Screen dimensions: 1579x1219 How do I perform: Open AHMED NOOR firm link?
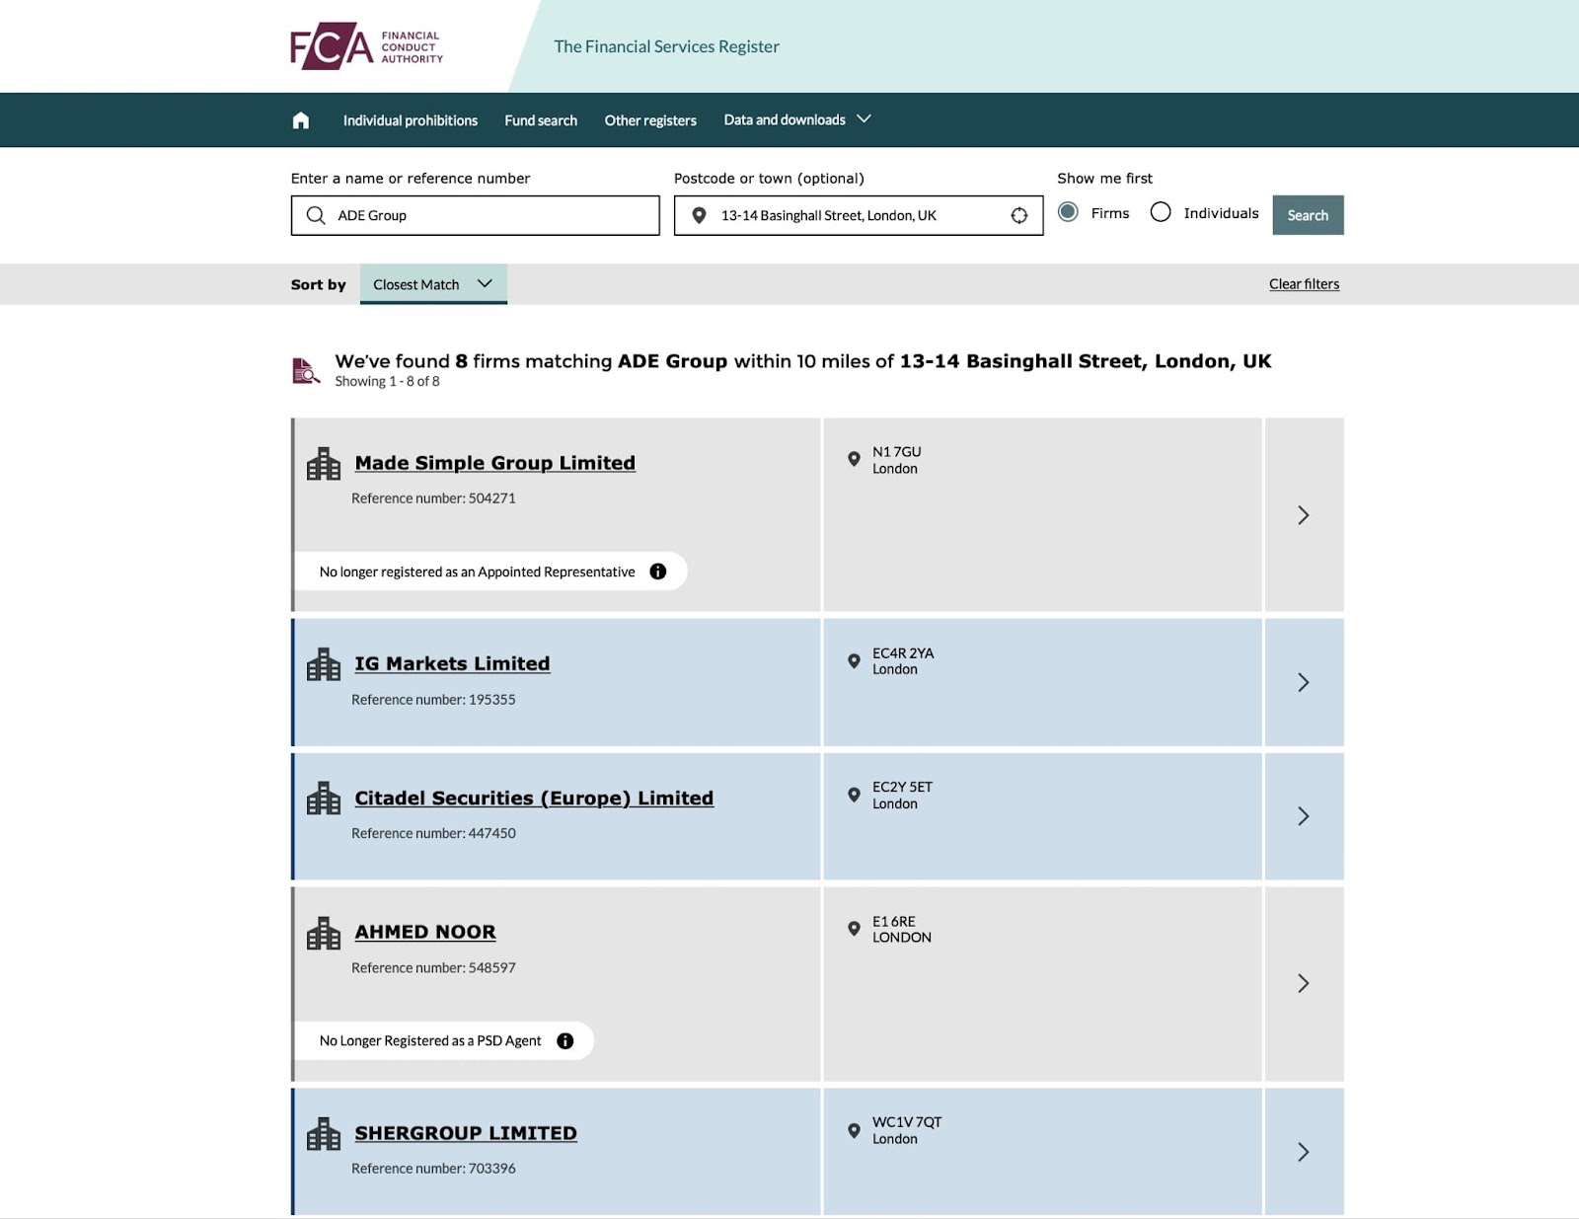click(425, 932)
